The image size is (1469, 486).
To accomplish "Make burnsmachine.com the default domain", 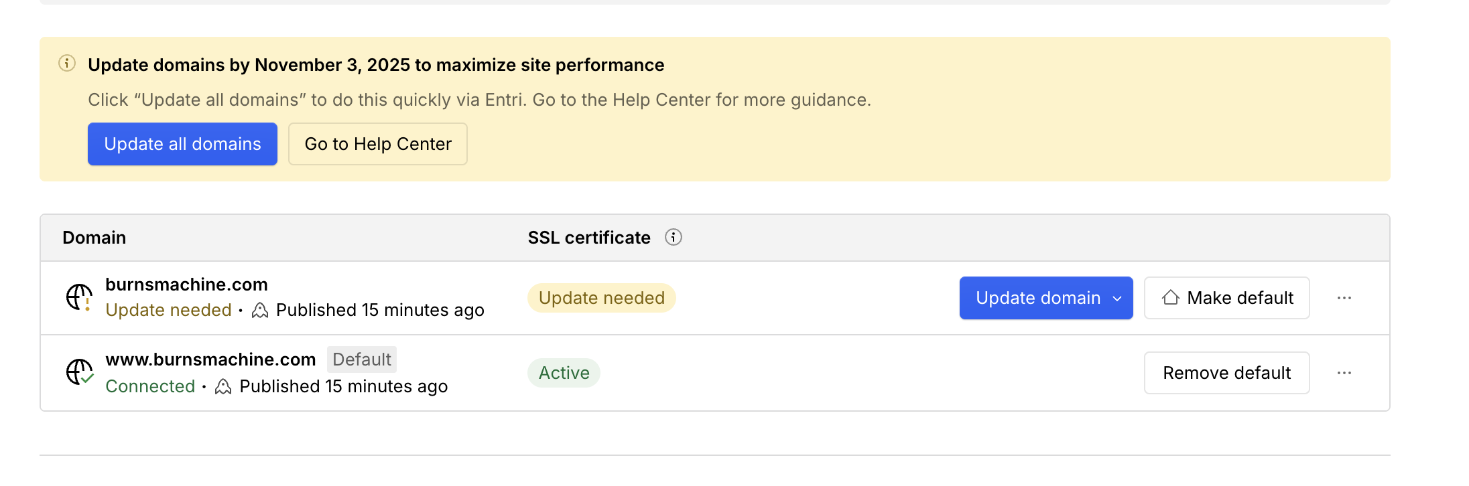I will click(x=1226, y=298).
